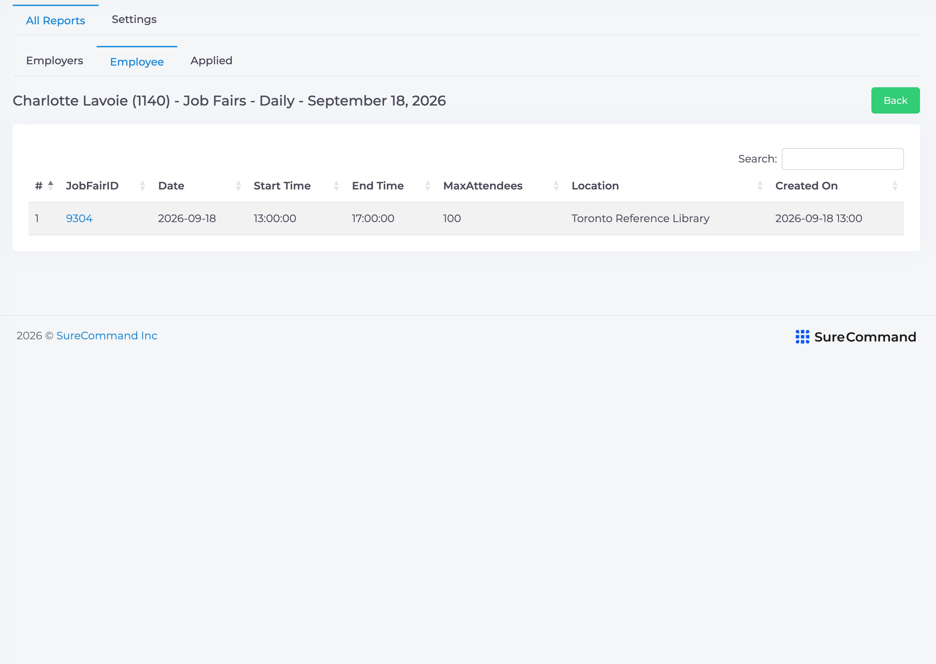936x664 pixels.
Task: Click the Charlotte Lavoie report title
Action: (x=229, y=101)
